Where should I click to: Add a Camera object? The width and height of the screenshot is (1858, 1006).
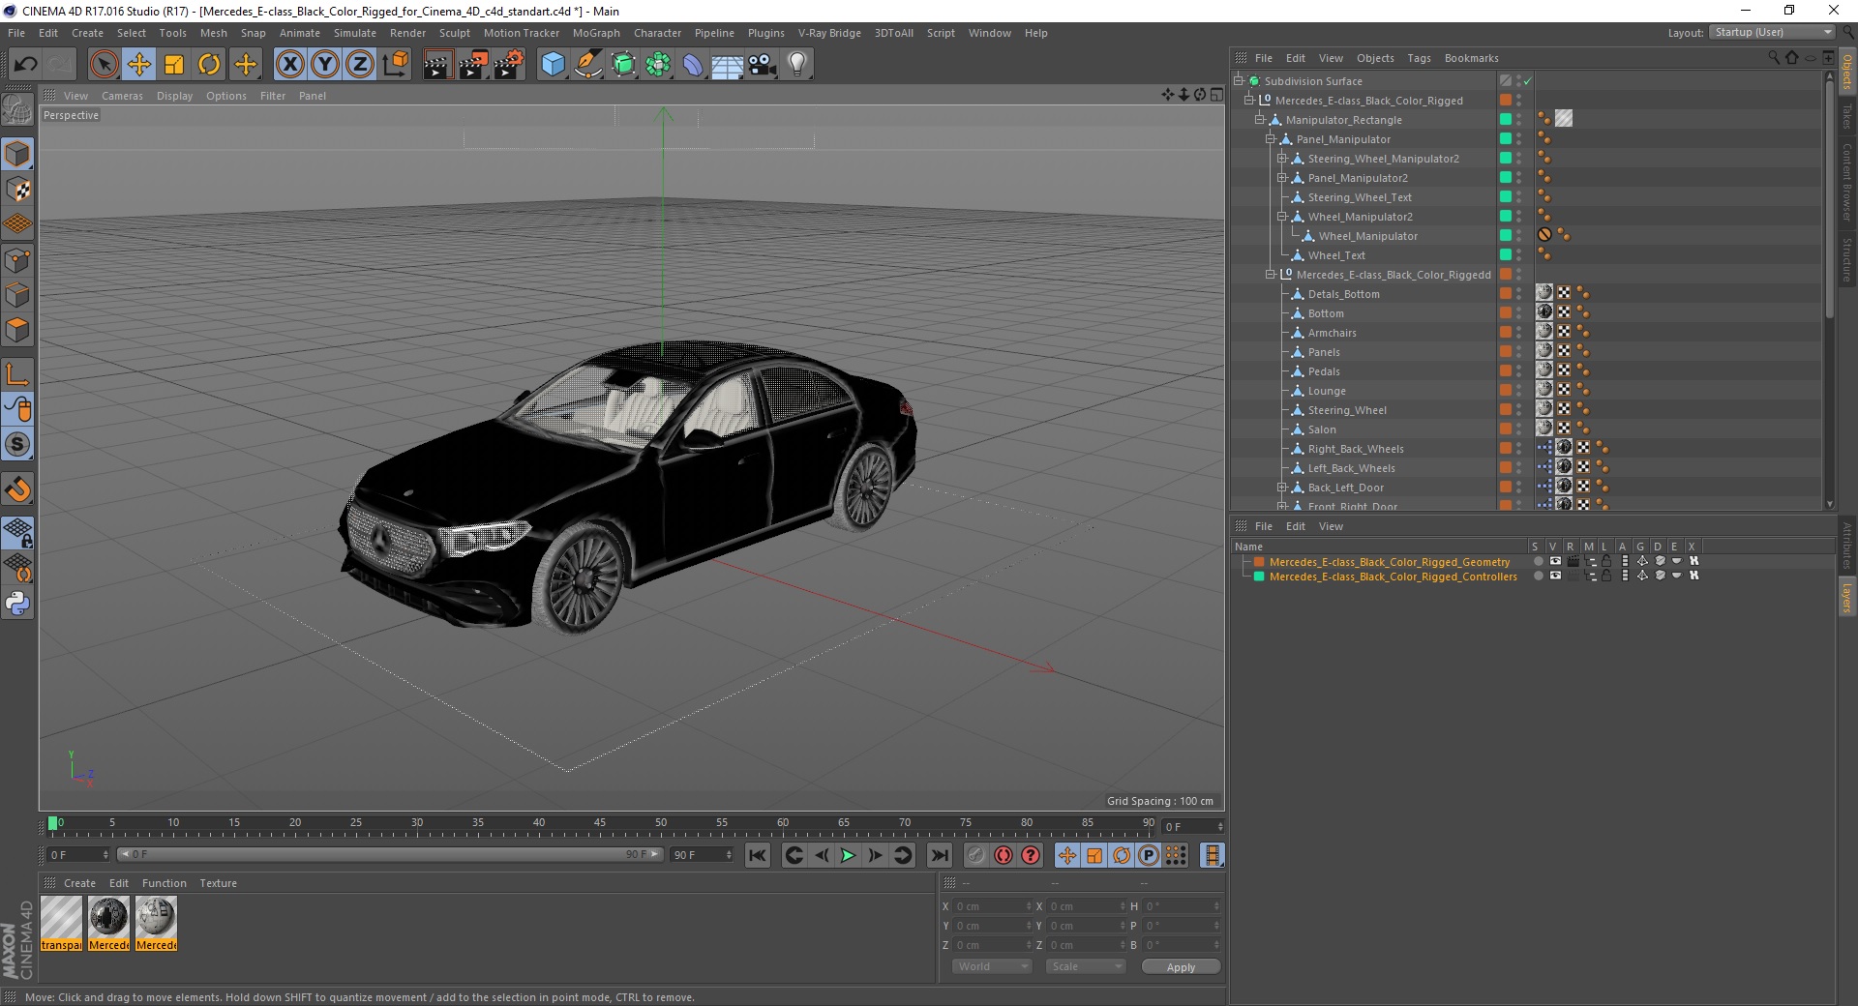point(763,65)
